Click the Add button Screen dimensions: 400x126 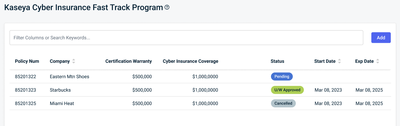[381, 37]
